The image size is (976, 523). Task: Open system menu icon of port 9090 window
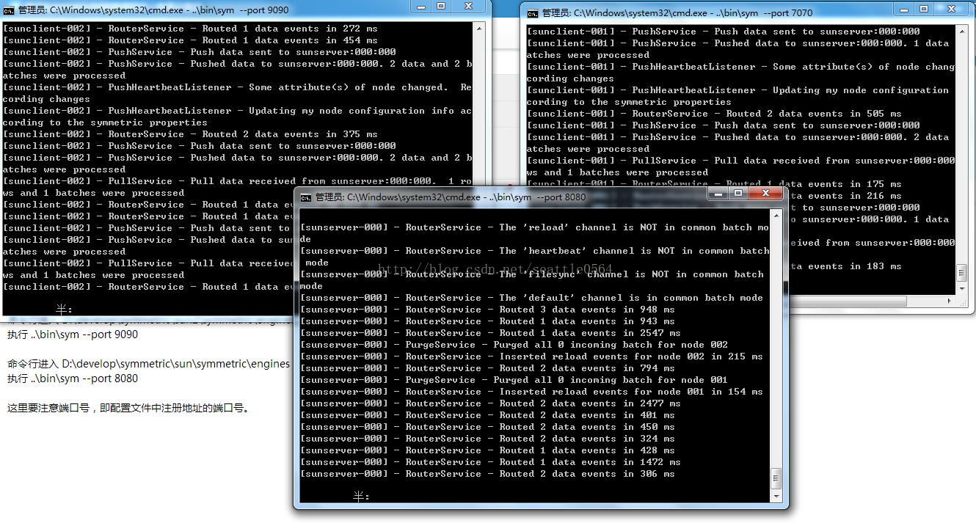(9, 10)
